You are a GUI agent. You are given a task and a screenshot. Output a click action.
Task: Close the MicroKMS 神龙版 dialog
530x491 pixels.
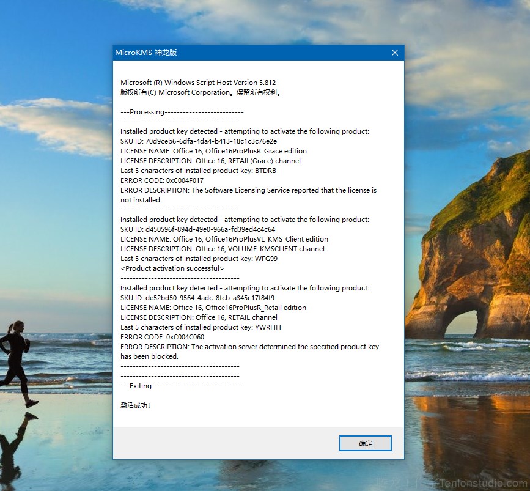click(x=394, y=53)
